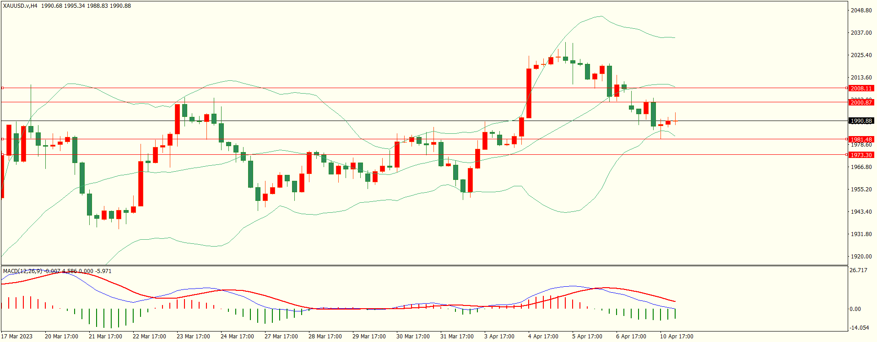Click the 31 Mar 17:00 date label
The width and height of the screenshot is (877, 342).
pos(457,337)
